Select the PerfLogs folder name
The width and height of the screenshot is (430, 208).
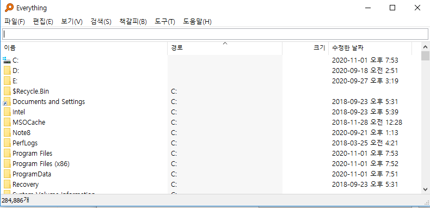(x=25, y=143)
